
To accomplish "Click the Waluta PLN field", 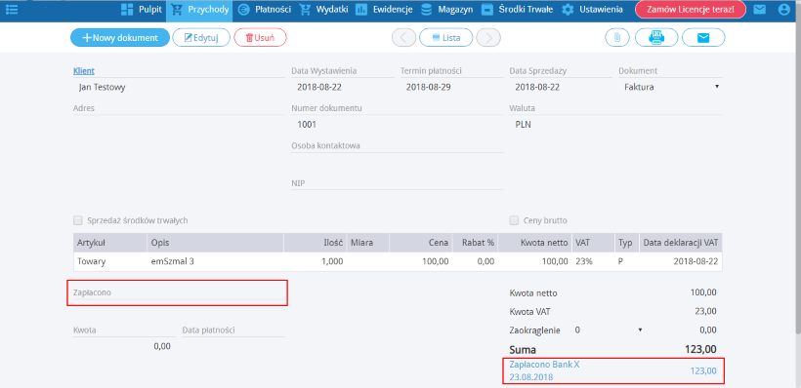I will 615,125.
